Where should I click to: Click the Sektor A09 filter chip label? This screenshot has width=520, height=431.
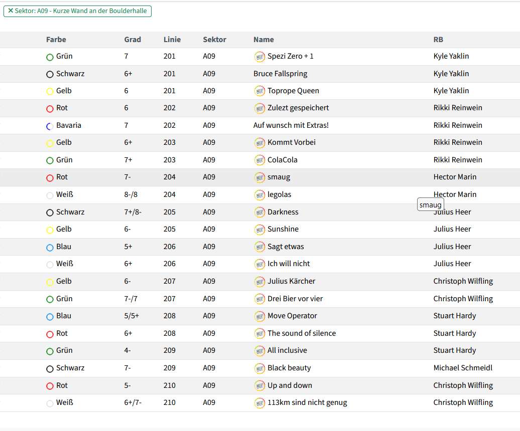[81, 11]
